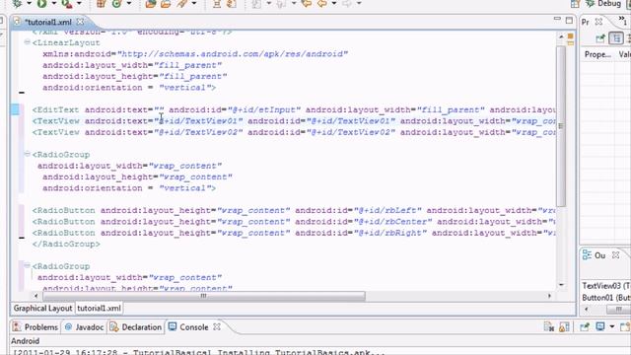Click the etInput id in the EditText line
Viewport: 631px width, 355px height.
(x=264, y=109)
